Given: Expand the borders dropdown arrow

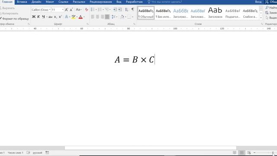Looking at the screenshot, I should click(x=133, y=17).
